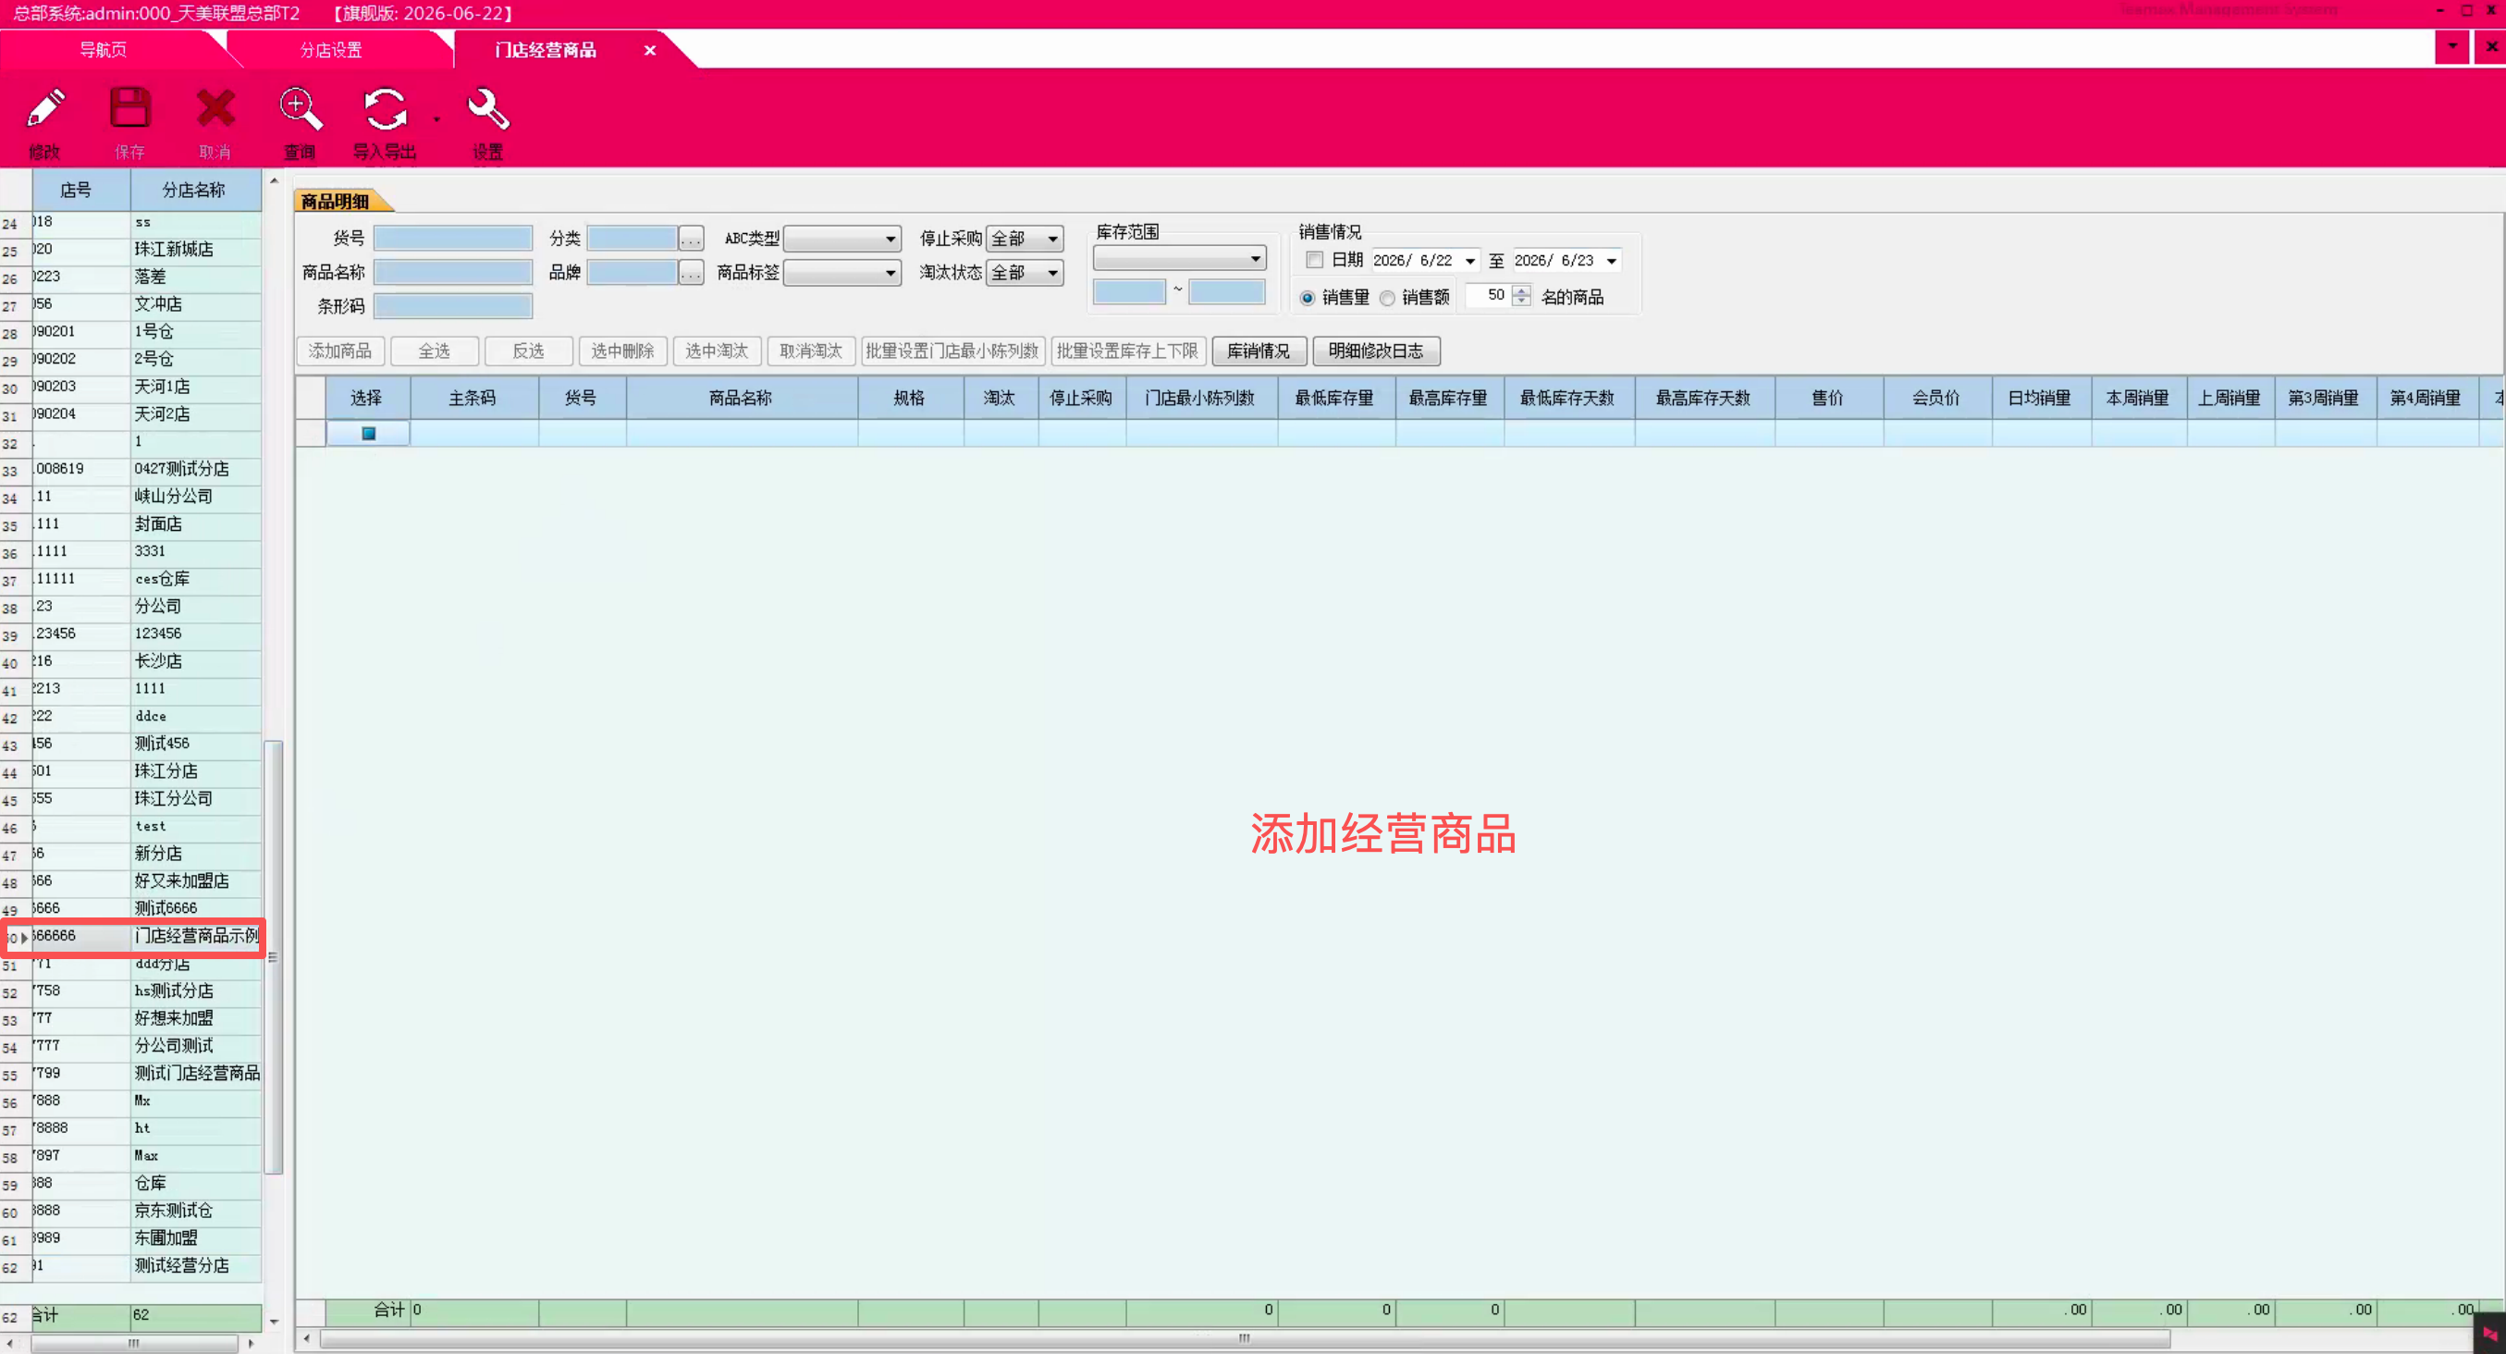The width and height of the screenshot is (2506, 1354).
Task: Select the 商品明细 panel tab
Action: click(335, 202)
